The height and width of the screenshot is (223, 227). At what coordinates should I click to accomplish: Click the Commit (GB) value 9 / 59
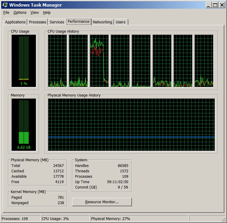pyautogui.click(x=123, y=187)
